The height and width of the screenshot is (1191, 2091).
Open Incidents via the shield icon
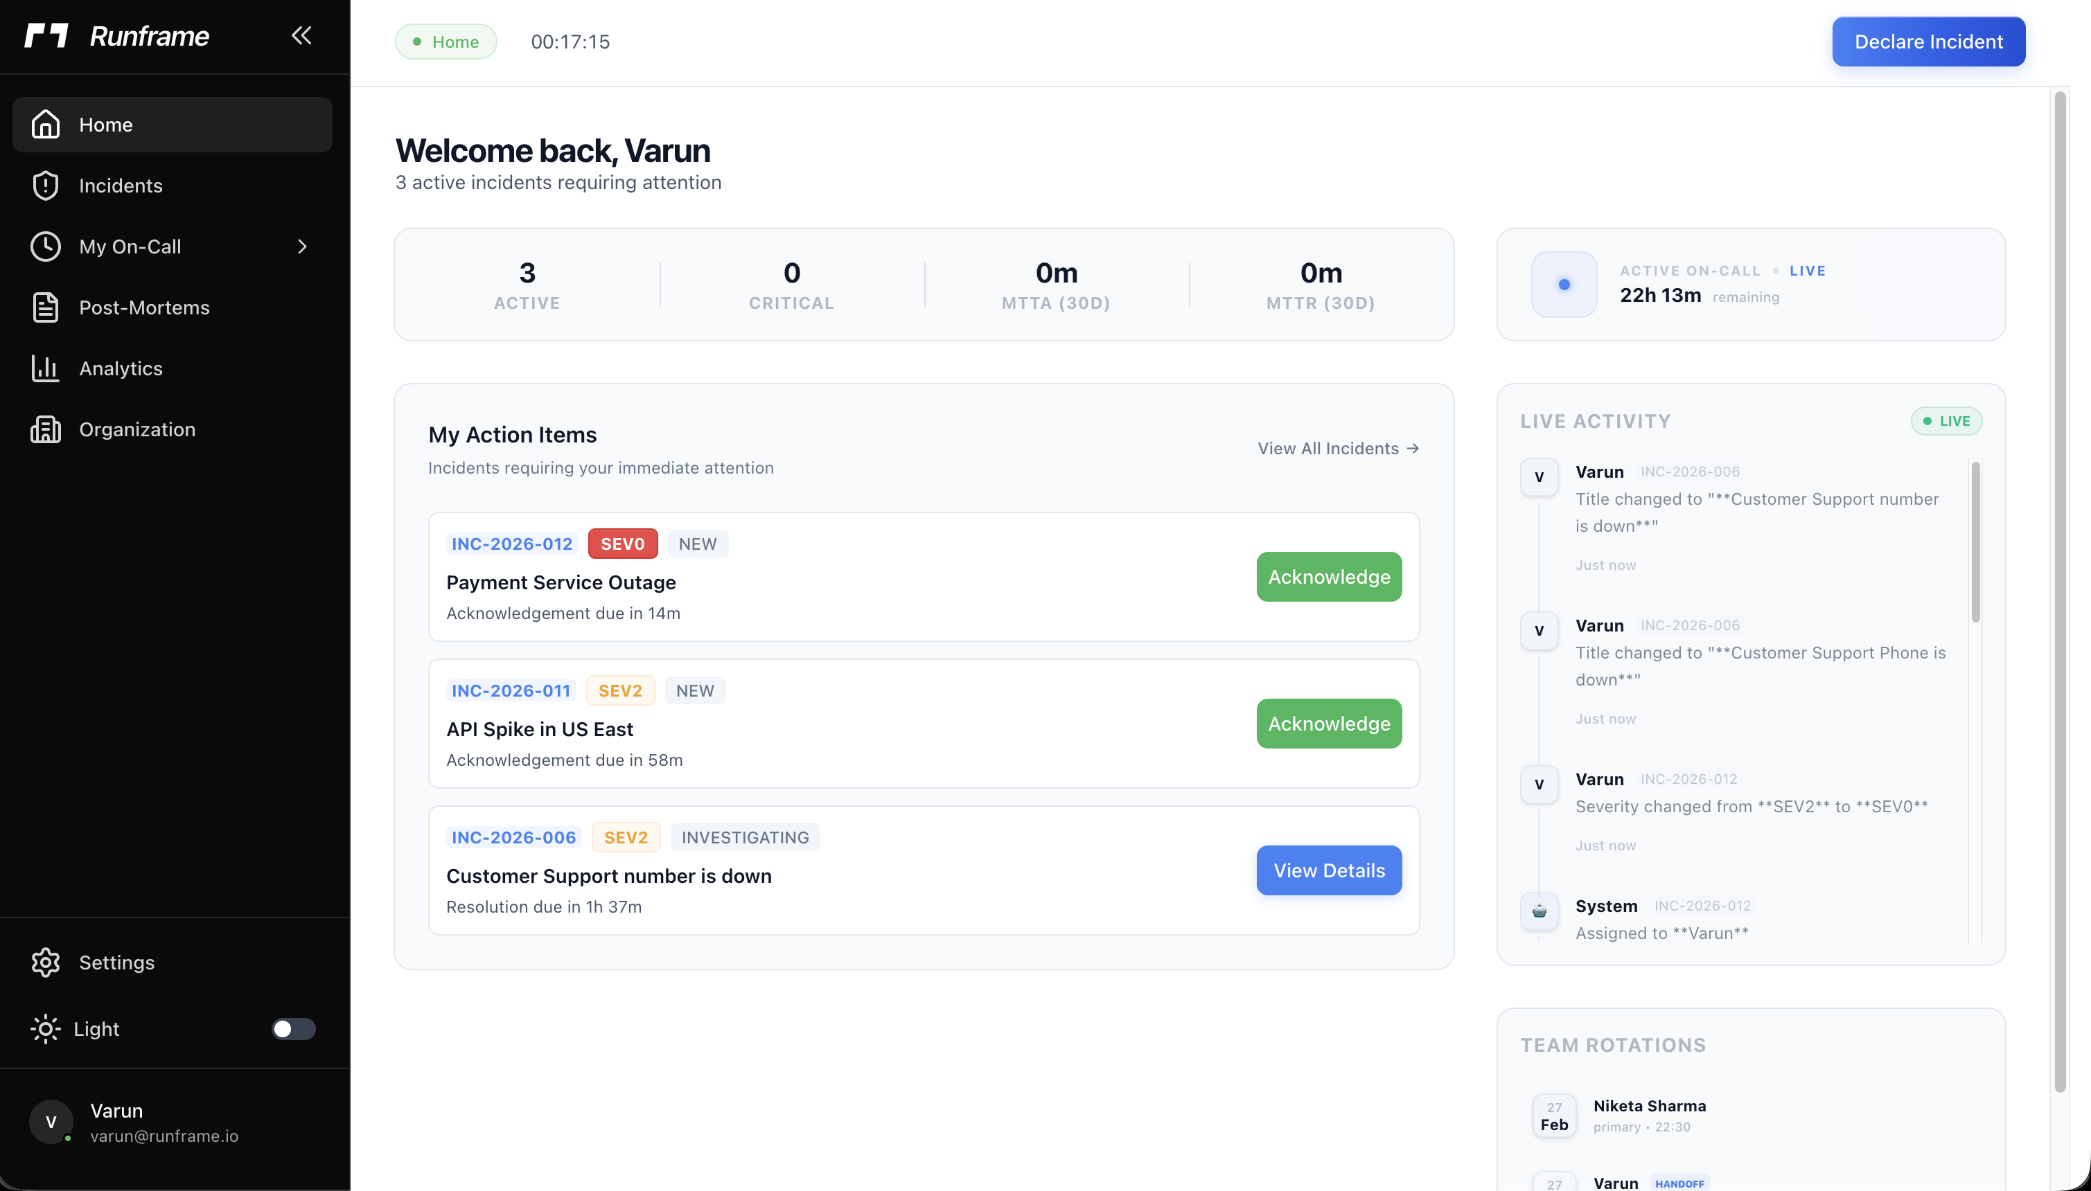pos(46,186)
